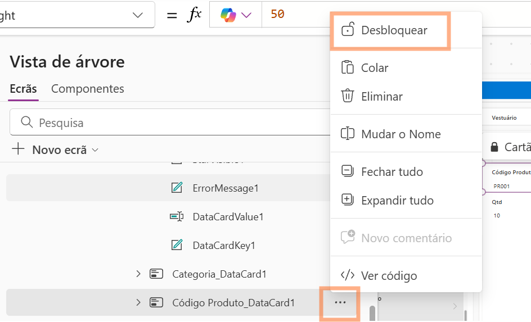Click the search magnifier icon
Viewport: 531px width, 322px height.
click(26, 123)
